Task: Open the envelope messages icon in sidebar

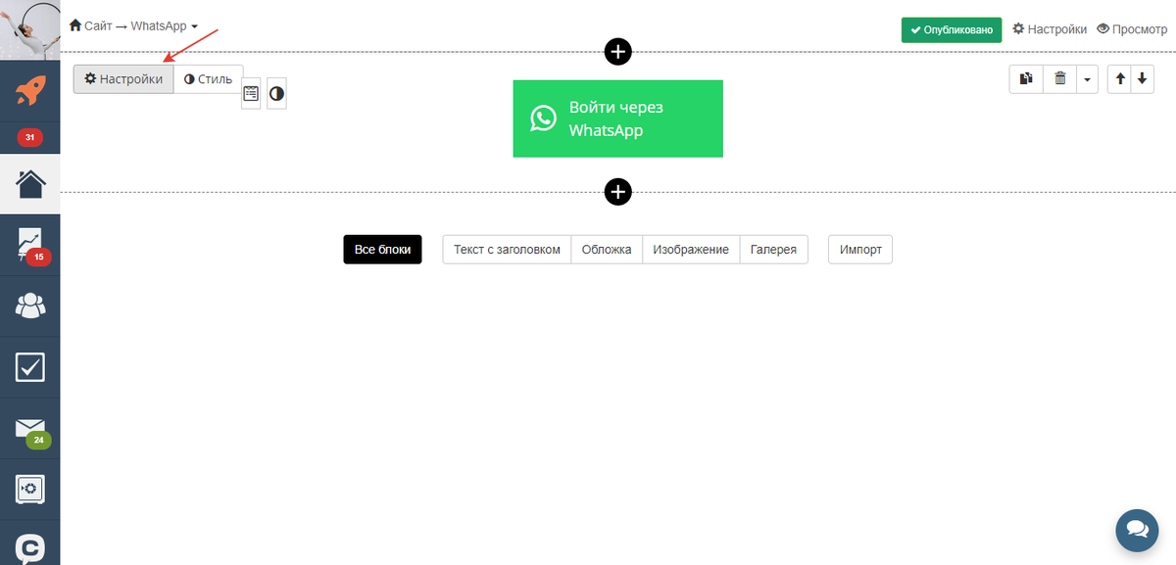Action: 29,429
